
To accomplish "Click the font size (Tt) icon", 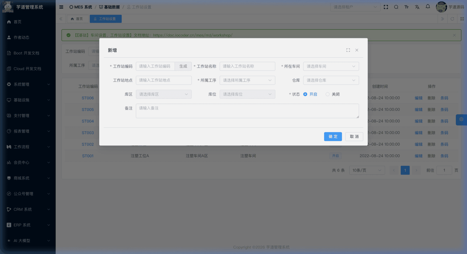I will coord(406,7).
